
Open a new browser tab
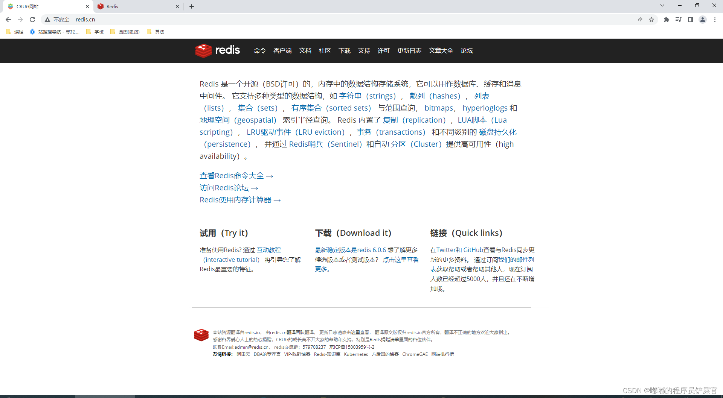[x=192, y=6]
